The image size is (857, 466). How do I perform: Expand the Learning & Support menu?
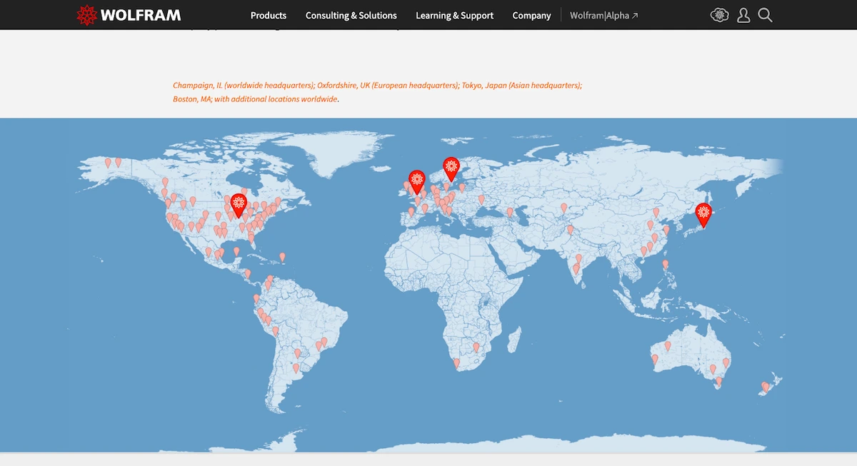pyautogui.click(x=454, y=15)
